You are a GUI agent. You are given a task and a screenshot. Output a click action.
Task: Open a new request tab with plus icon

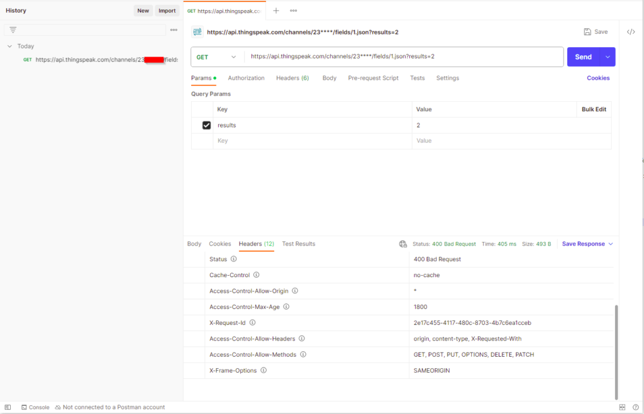pyautogui.click(x=276, y=11)
